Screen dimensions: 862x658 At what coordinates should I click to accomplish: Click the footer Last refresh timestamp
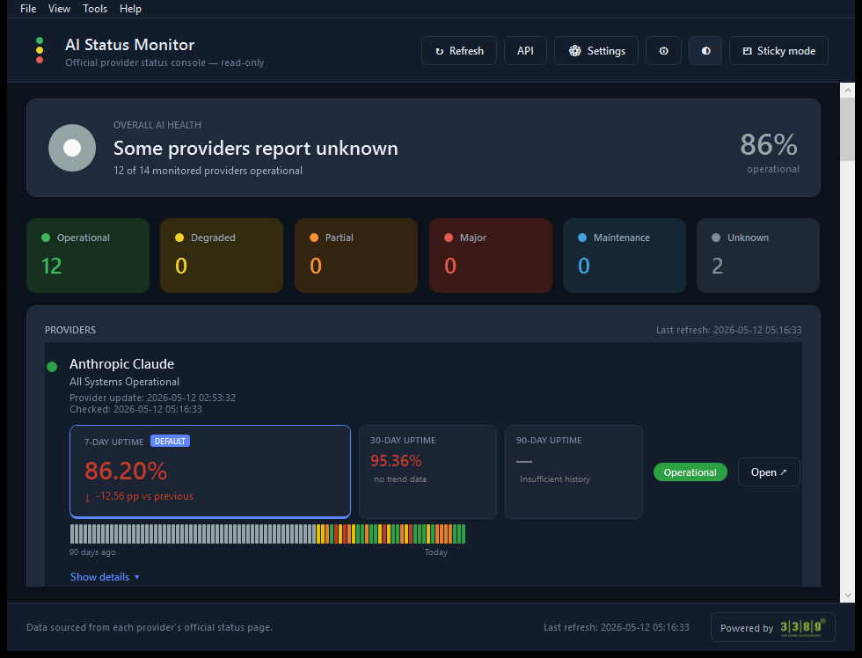(617, 627)
